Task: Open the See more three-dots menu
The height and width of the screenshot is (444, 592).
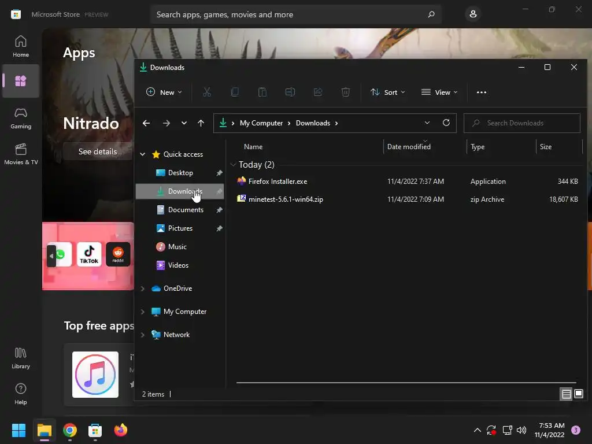Action: coord(482,92)
